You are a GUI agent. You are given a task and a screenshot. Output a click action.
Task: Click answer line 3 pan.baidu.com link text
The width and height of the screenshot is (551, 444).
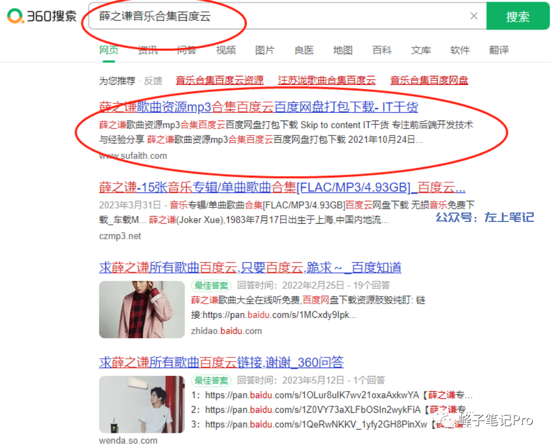click(x=316, y=424)
